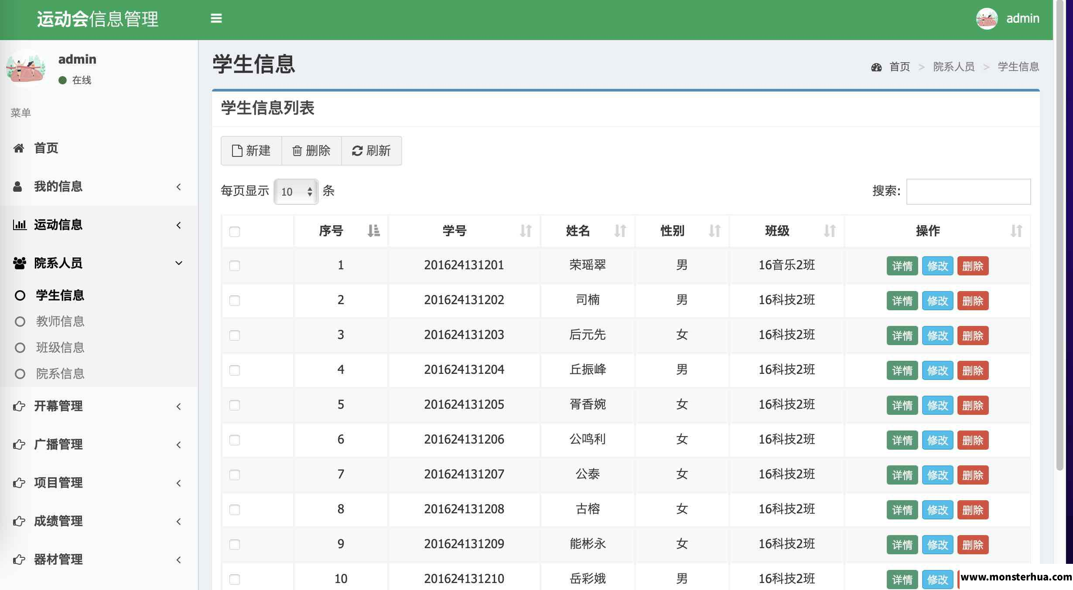Collapse 院系人员 menu via its chevron
Image resolution: width=1073 pixels, height=590 pixels.
tap(178, 263)
